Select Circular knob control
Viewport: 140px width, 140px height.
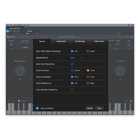tap(72, 70)
